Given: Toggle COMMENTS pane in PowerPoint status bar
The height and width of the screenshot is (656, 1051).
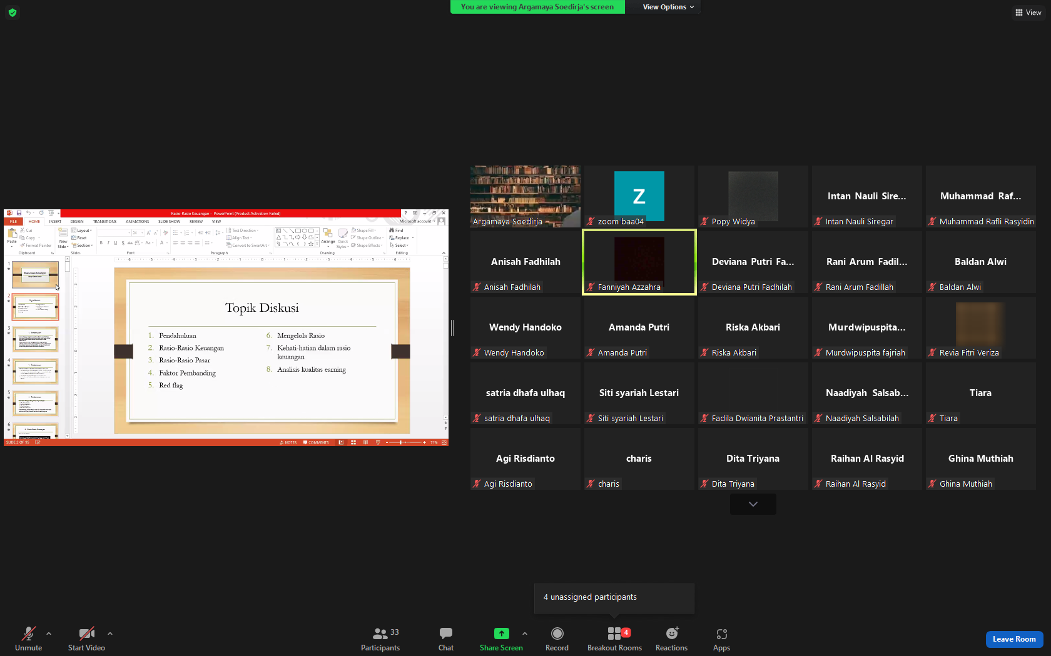Looking at the screenshot, I should [316, 442].
